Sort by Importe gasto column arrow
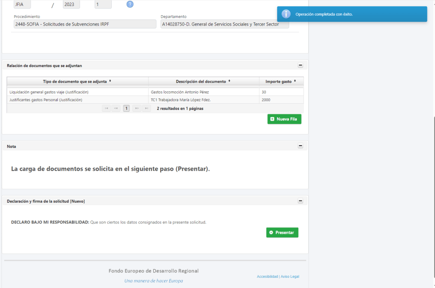 (x=295, y=81)
